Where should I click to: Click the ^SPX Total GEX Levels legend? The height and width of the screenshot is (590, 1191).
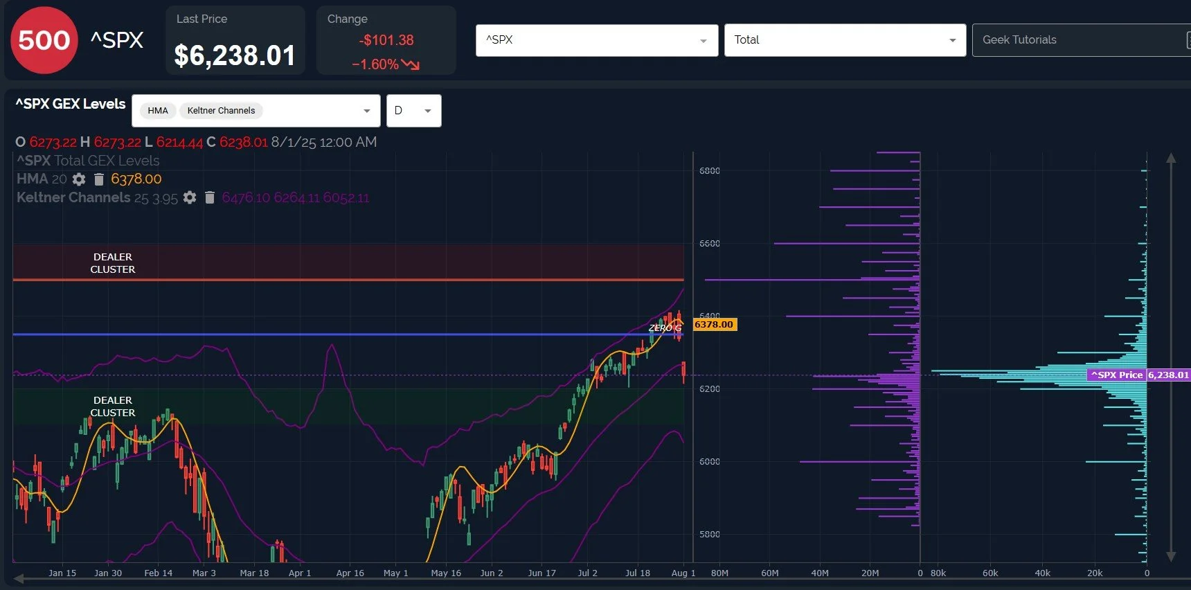point(88,161)
